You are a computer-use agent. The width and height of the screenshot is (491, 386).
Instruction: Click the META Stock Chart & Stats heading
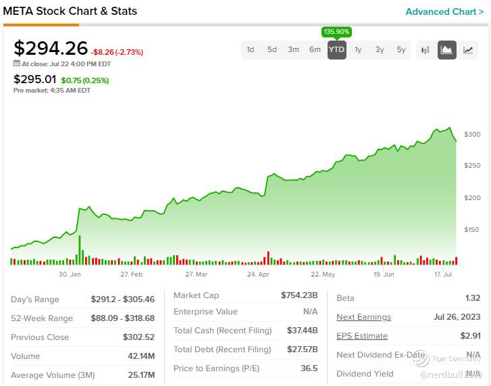(x=70, y=11)
